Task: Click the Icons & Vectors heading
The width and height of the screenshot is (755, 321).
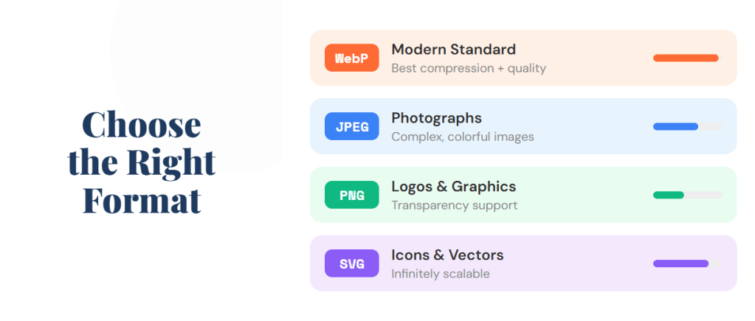Action: tap(447, 255)
